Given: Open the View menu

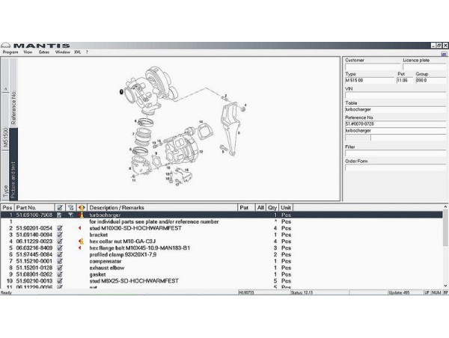Looking at the screenshot, I should pos(28,52).
